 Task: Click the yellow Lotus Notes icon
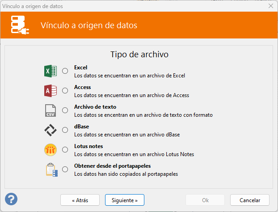[51, 149]
